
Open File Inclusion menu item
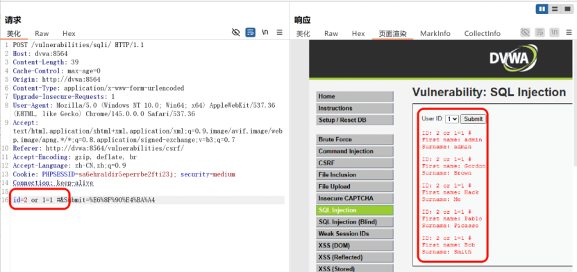tap(355, 175)
